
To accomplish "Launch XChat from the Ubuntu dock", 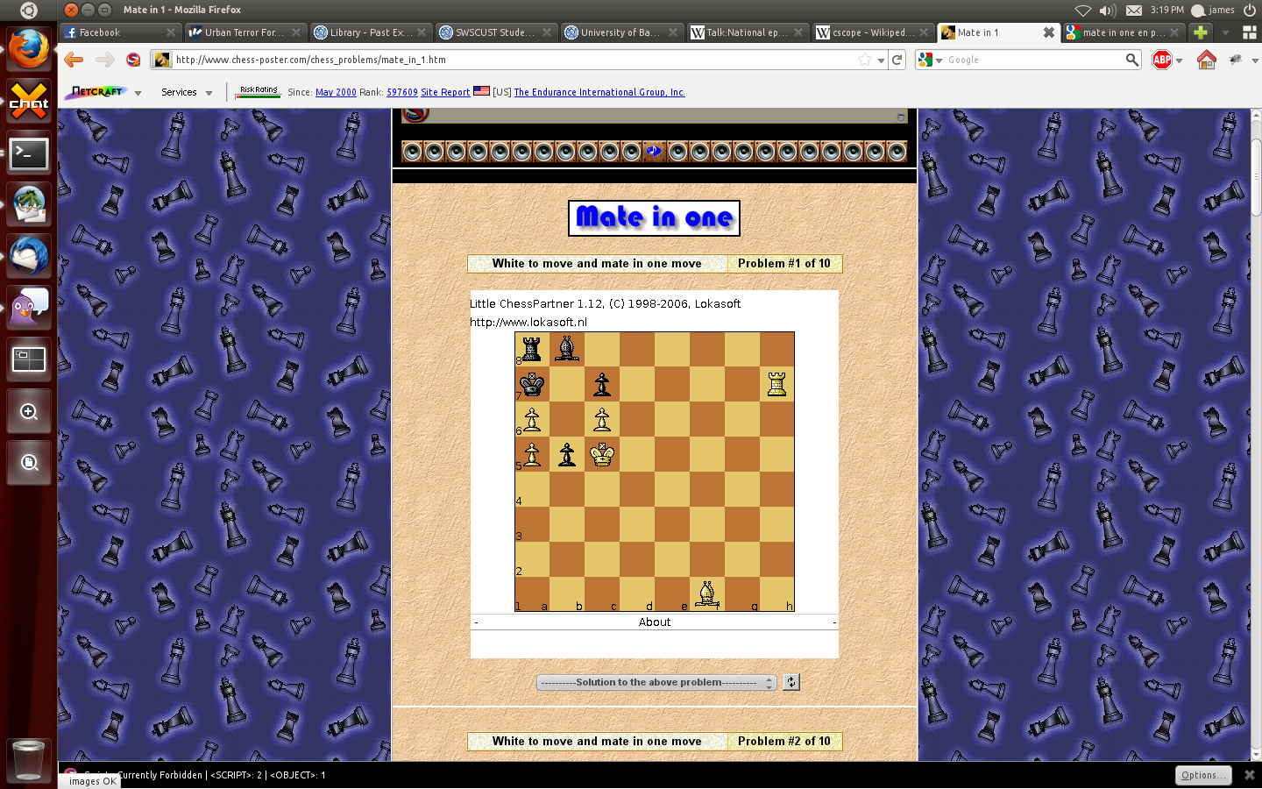I will [29, 102].
